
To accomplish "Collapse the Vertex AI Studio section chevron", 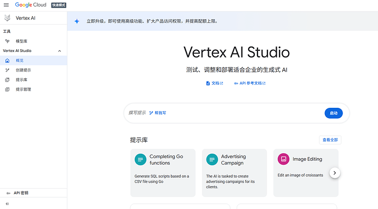I will 60,51.
